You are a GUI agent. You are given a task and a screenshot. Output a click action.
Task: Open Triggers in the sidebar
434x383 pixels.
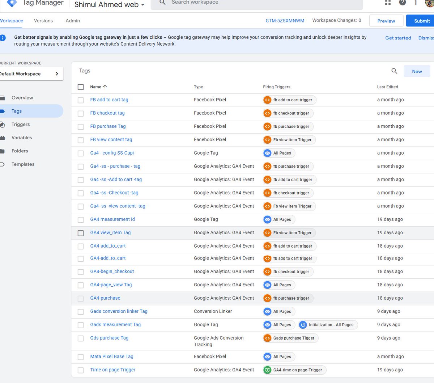[21, 125]
